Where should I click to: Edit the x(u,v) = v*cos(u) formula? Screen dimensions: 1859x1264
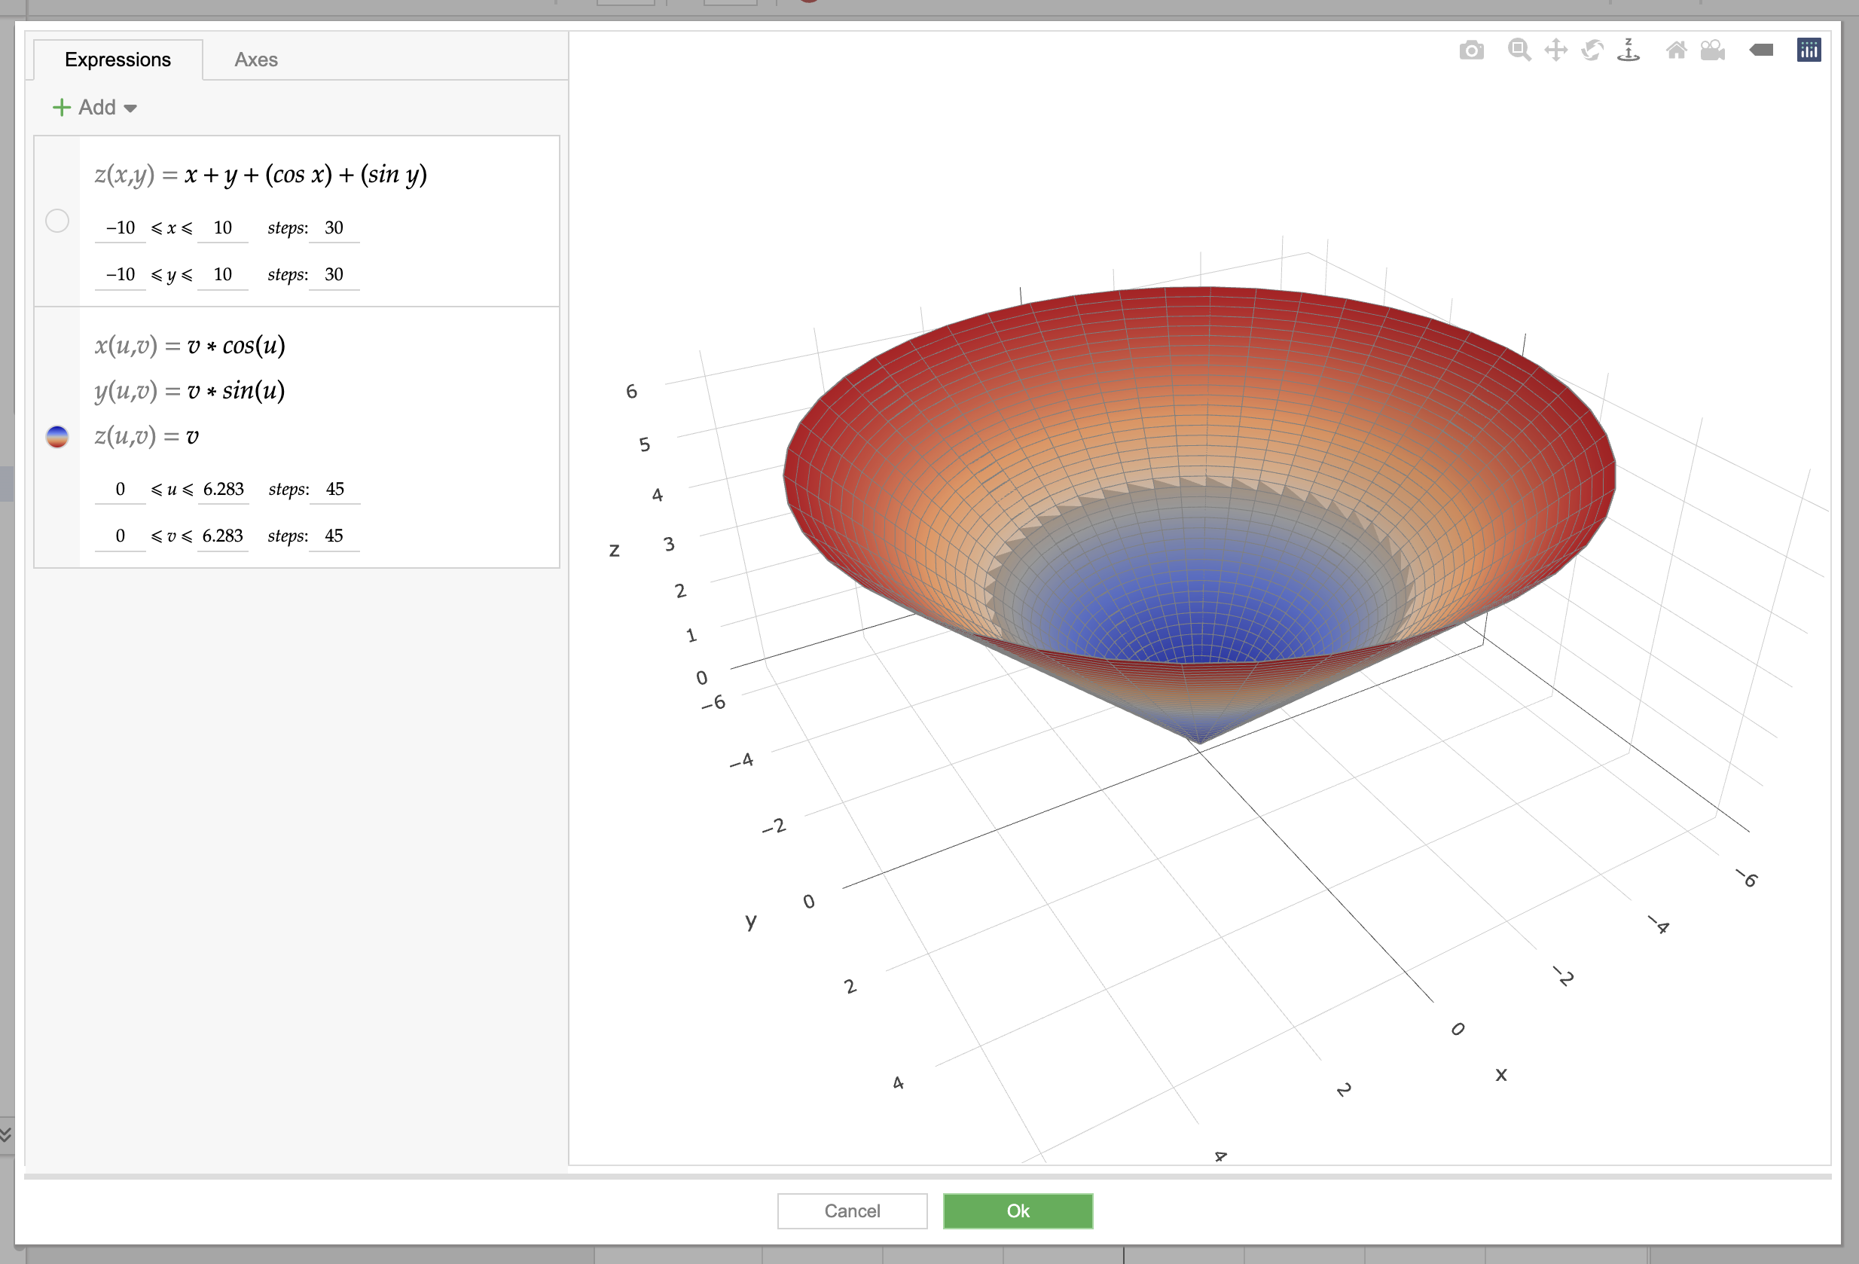click(x=236, y=346)
